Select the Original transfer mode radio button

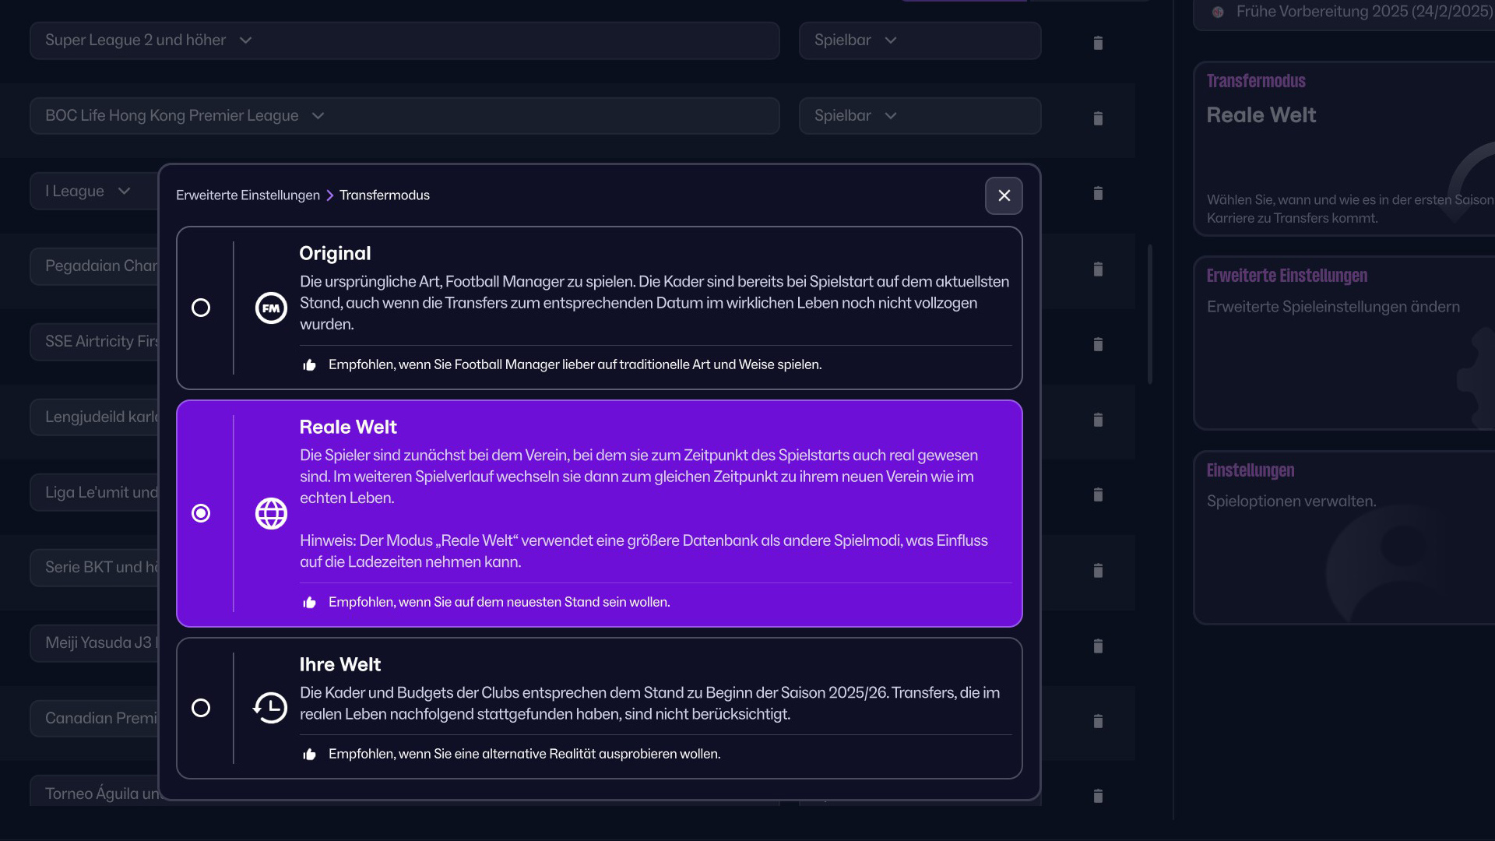201,308
